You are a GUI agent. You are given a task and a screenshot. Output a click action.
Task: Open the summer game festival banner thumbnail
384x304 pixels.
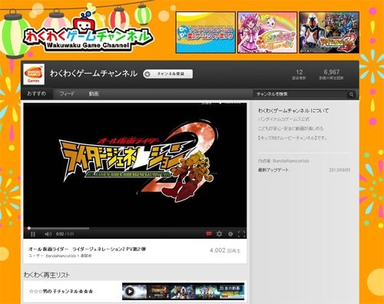206,32
